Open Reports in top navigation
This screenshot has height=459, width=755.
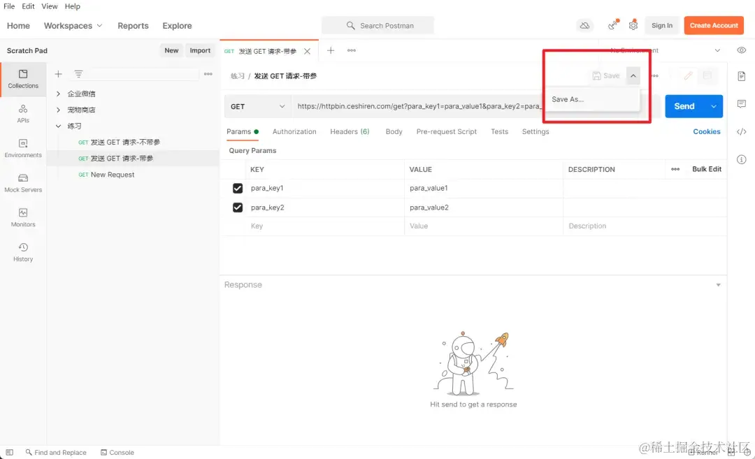coord(133,25)
